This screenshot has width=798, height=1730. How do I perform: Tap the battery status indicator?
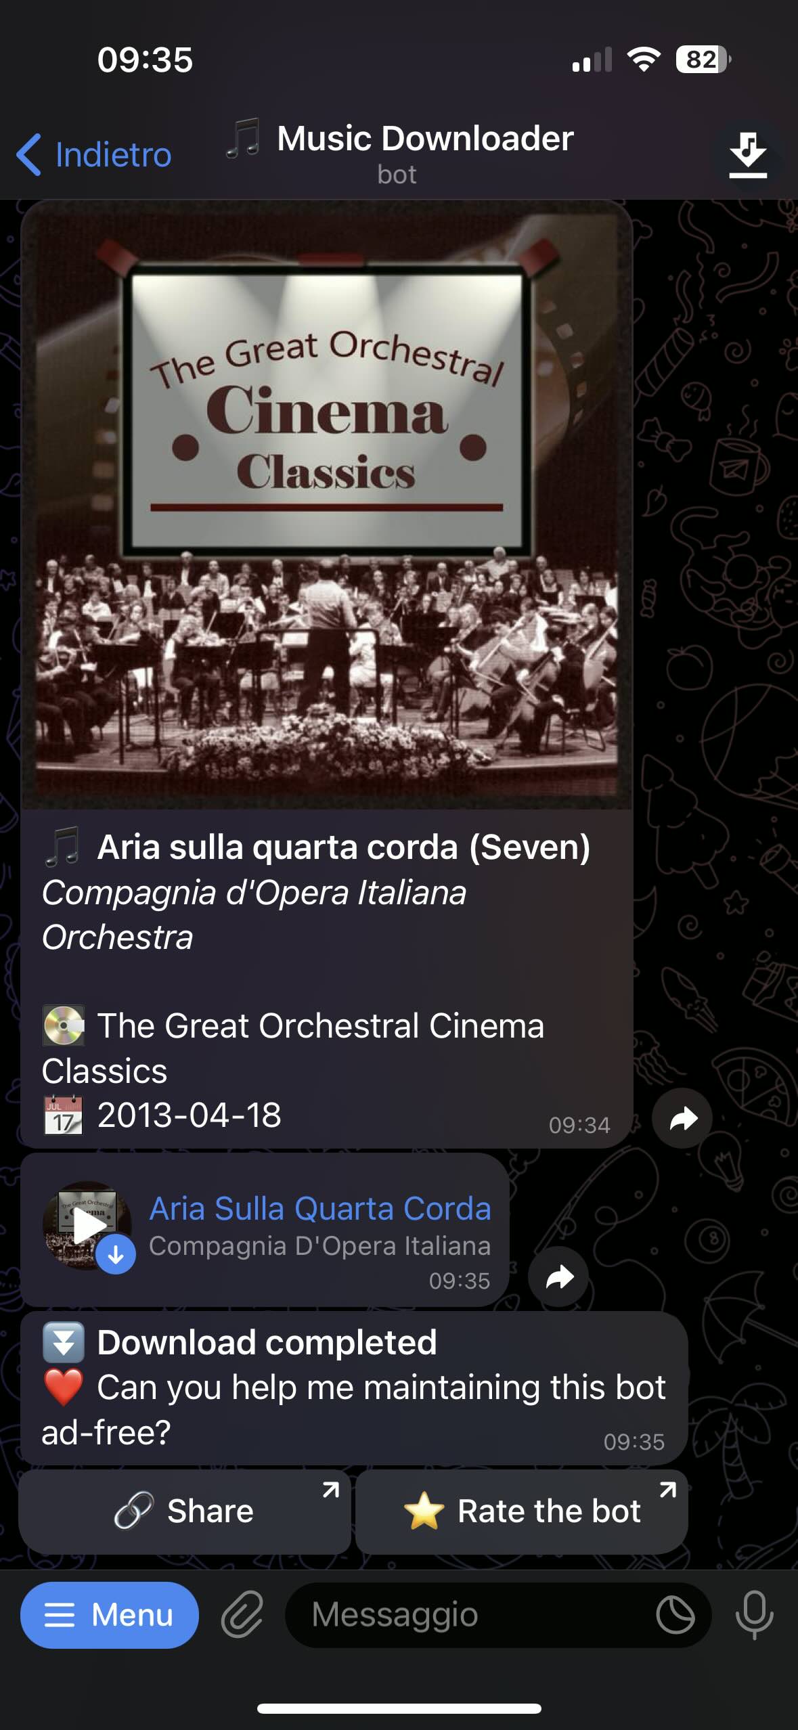coord(704,60)
